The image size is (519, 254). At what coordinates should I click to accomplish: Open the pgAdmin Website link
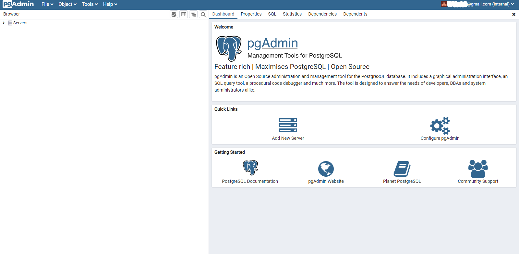(x=326, y=181)
